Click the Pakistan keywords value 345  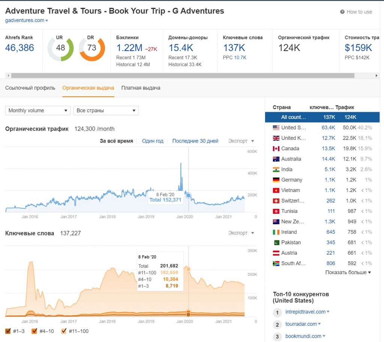coord(331,243)
